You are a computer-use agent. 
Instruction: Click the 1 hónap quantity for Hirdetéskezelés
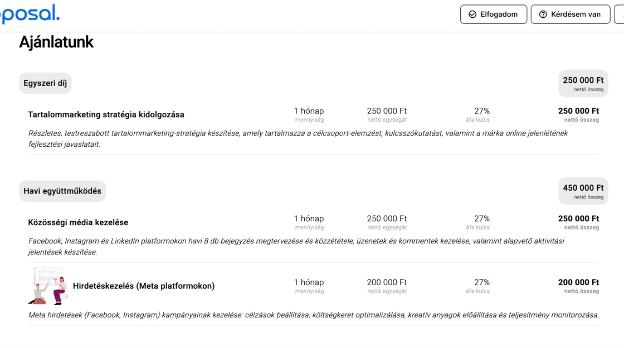[x=309, y=282]
